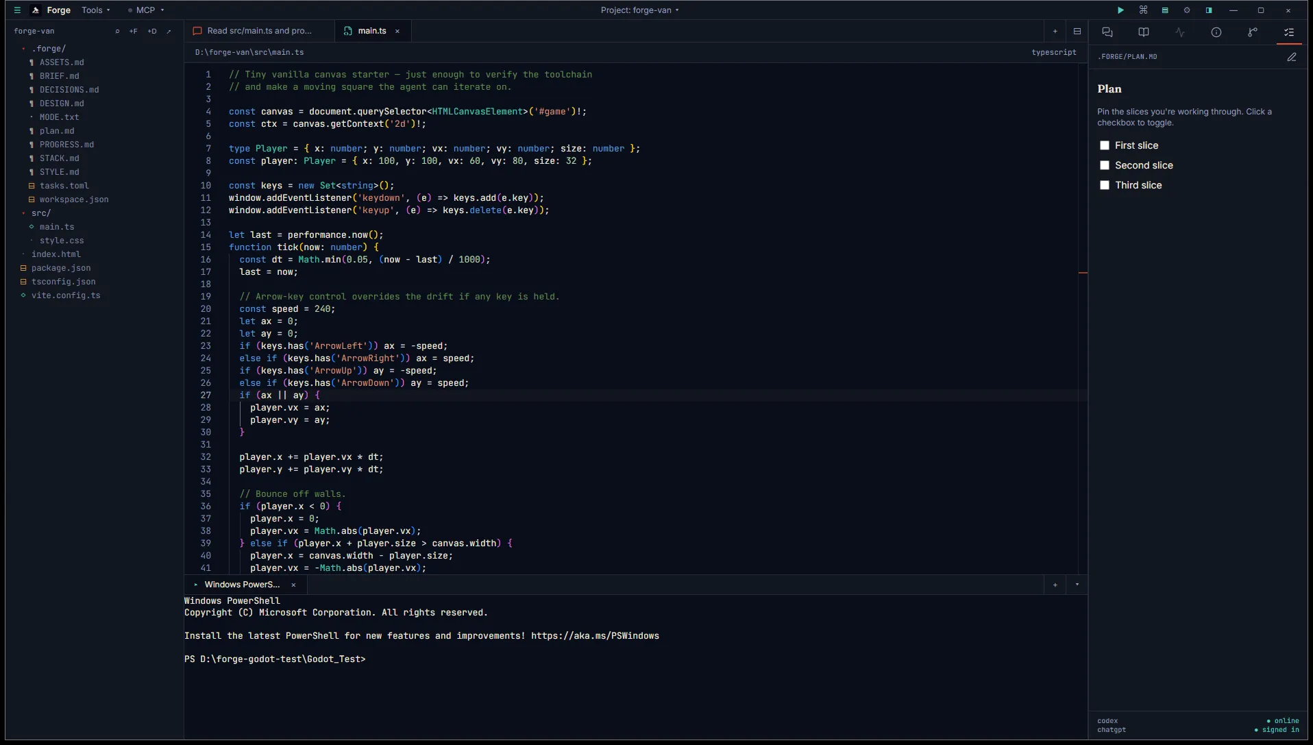Add a new terminal tab
The width and height of the screenshot is (1313, 745).
pos(1055,585)
